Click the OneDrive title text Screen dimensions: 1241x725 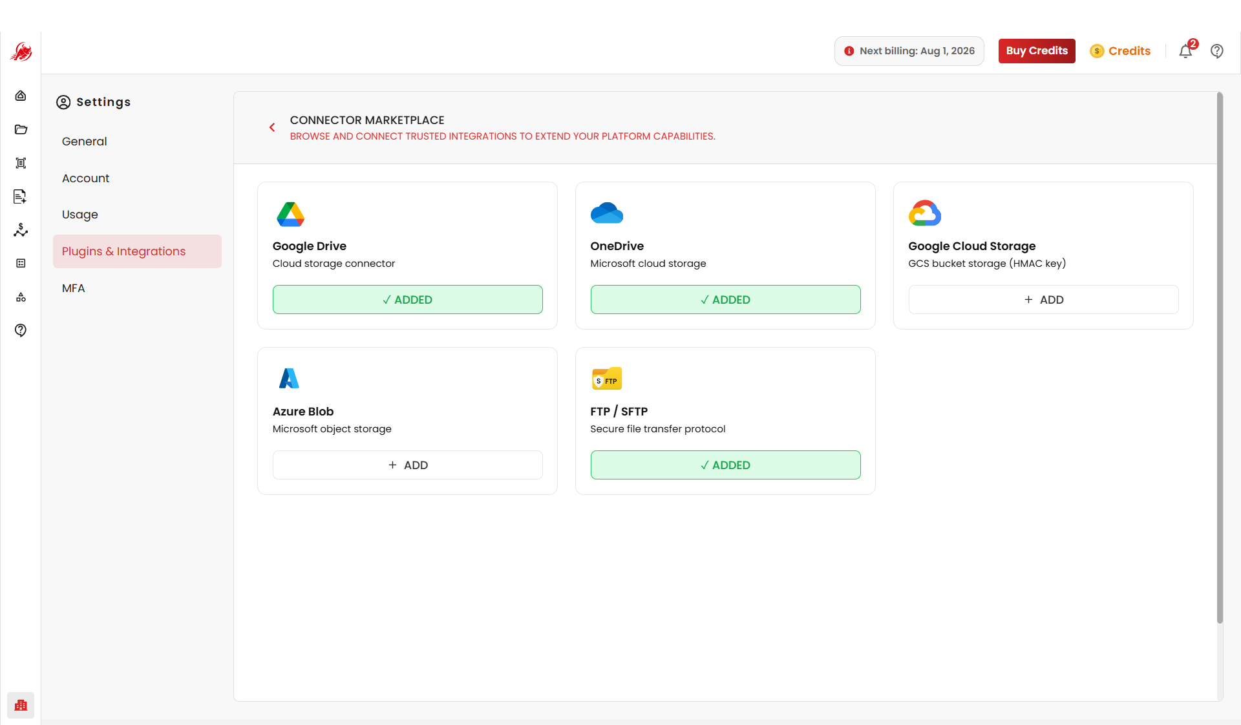[617, 246]
